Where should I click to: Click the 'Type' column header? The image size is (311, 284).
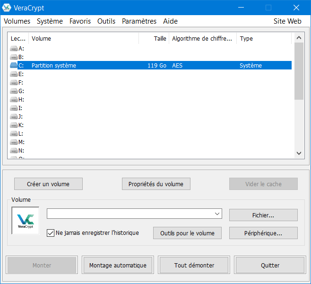[264, 38]
